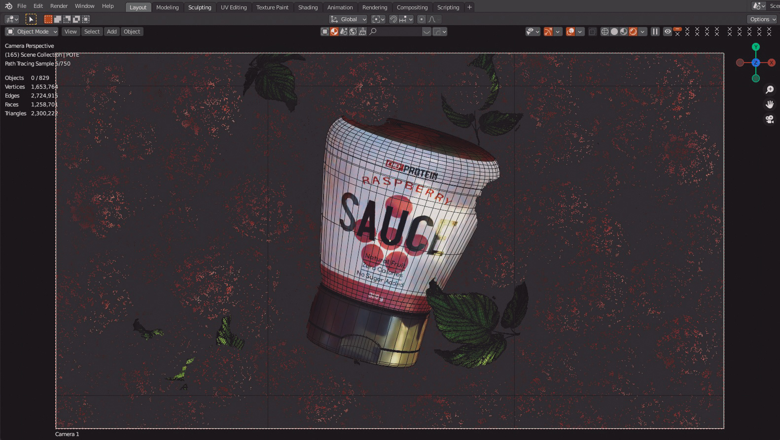The height and width of the screenshot is (440, 780).
Task: Switch to the Scripting workspace tab
Action: tap(448, 7)
